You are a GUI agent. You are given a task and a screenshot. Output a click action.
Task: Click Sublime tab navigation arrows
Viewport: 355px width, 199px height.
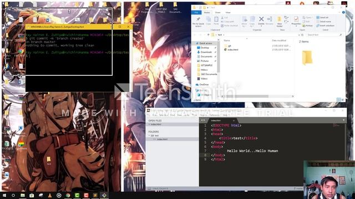click(x=203, y=121)
